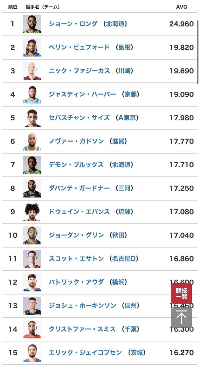Click the vertical scrollbar on right edge
The image size is (200, 367).
tap(198, 52)
